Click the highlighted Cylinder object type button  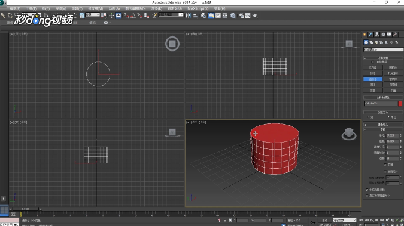373,79
